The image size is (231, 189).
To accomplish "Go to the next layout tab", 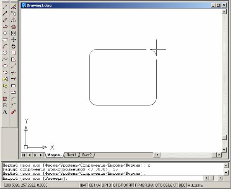I will pos(35,155).
